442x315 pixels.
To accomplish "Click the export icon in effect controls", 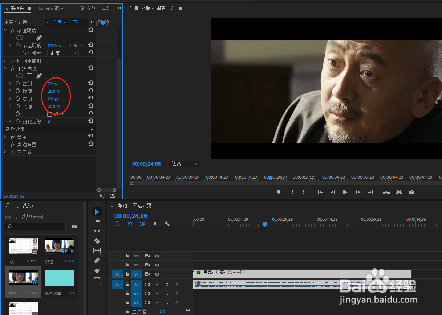I will [x=112, y=196].
